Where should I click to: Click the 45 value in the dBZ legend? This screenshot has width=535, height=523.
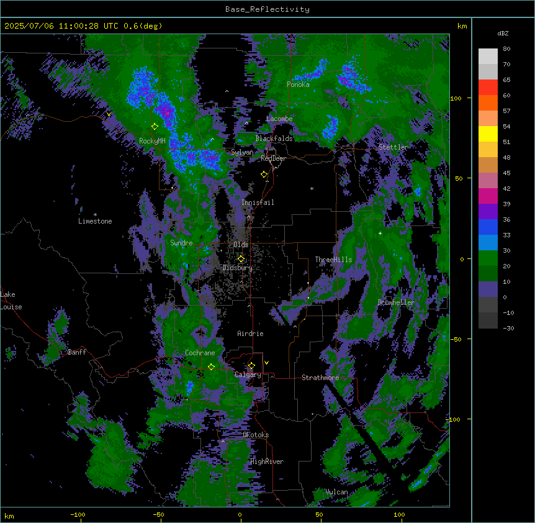506,173
